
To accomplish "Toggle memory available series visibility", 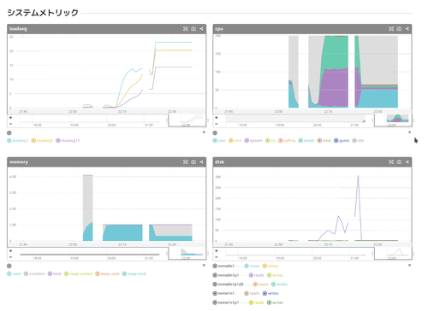I will [34, 273].
